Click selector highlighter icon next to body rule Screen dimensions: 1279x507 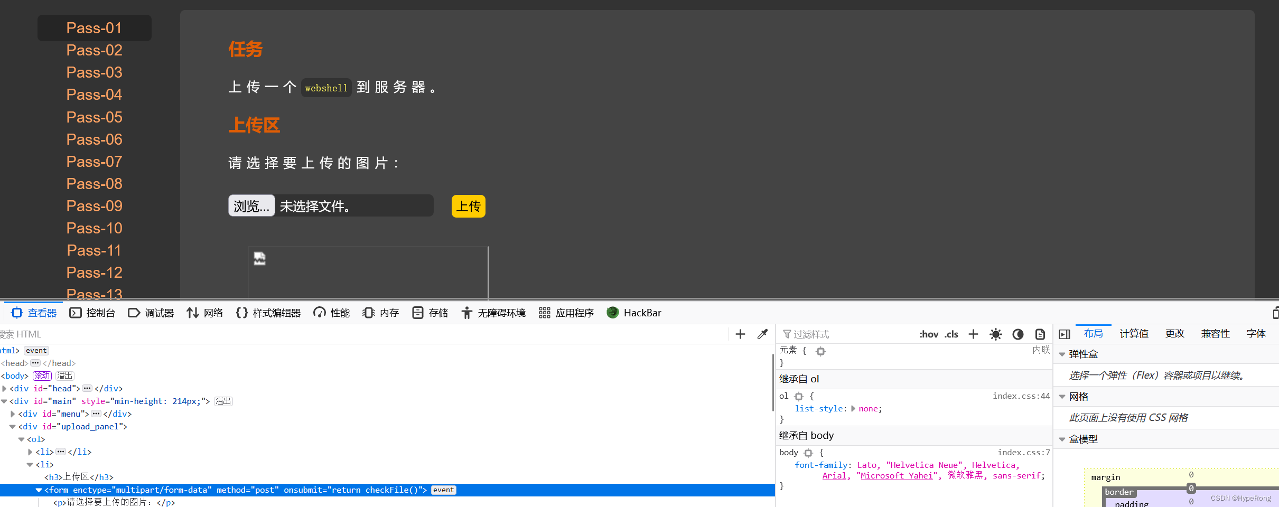click(x=808, y=453)
